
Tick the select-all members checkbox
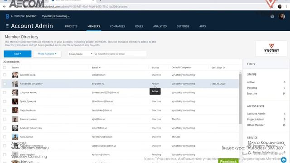[x=5, y=67]
